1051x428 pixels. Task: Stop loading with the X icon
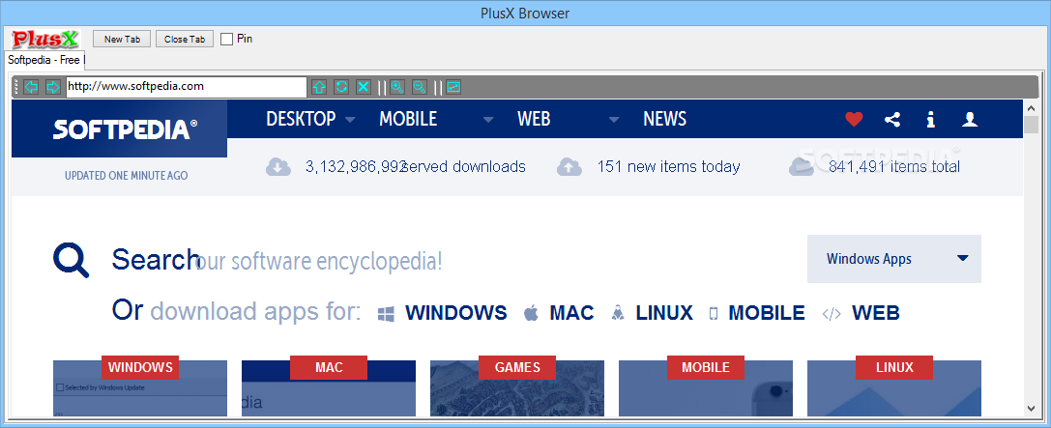pos(363,86)
